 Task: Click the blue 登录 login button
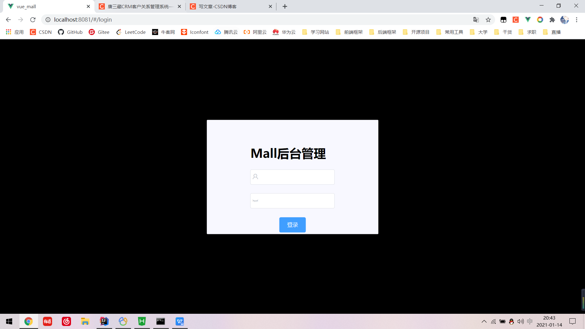(x=292, y=225)
